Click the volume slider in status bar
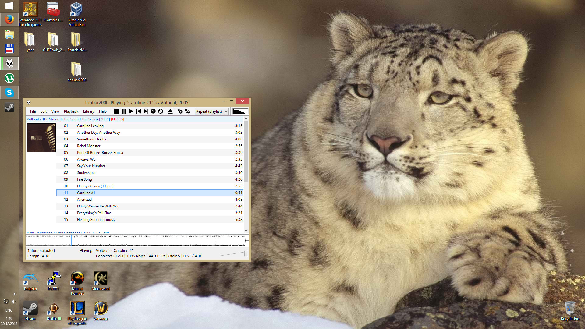This screenshot has height=329, width=585. click(234, 254)
